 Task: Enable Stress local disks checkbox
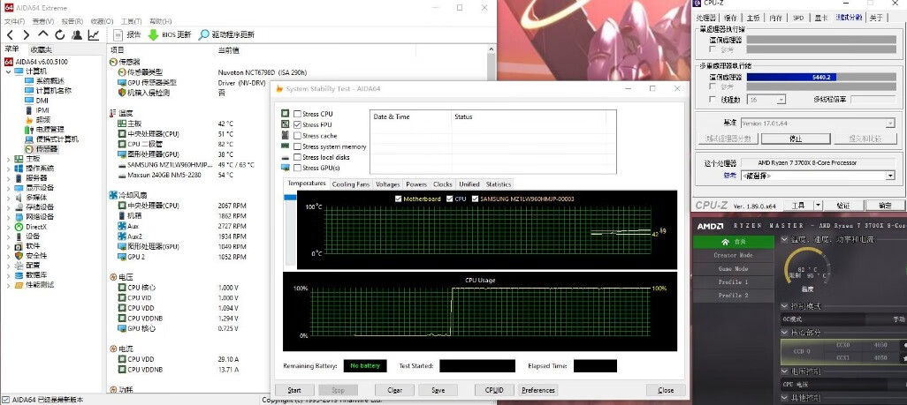pyautogui.click(x=297, y=157)
